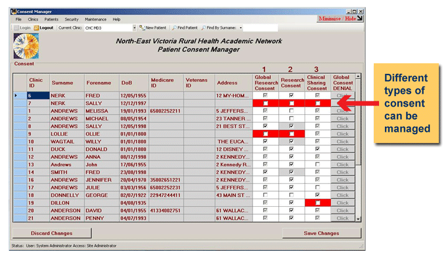The image size is (447, 259).
Task: Click the DENIAL Click button for ANDERSON PENNY
Action: [x=342, y=218]
